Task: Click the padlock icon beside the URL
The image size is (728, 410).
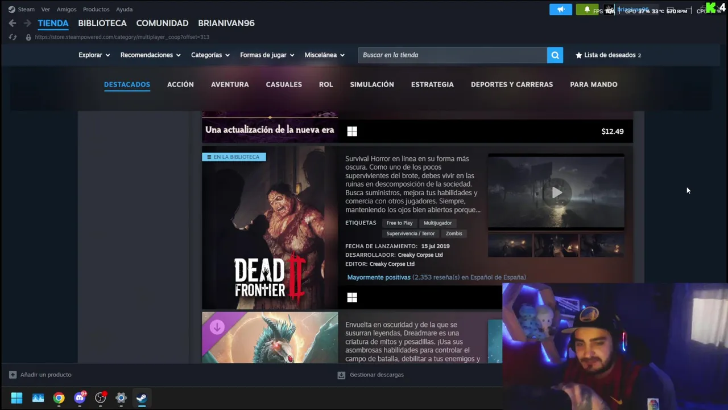Action: click(x=28, y=37)
